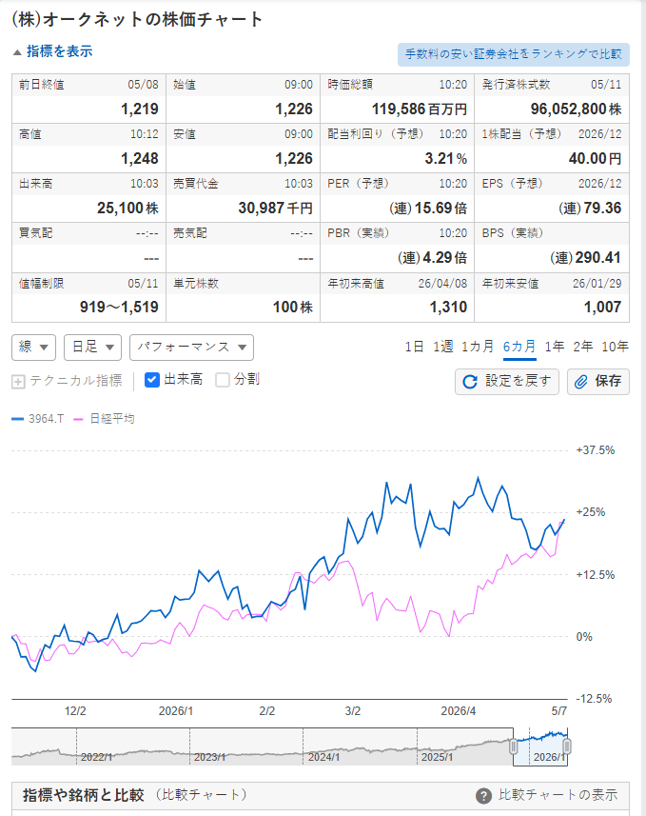Screen dimensions: 646x816
Task: Click the 配当利回り value 3.21%
Action: (446, 158)
